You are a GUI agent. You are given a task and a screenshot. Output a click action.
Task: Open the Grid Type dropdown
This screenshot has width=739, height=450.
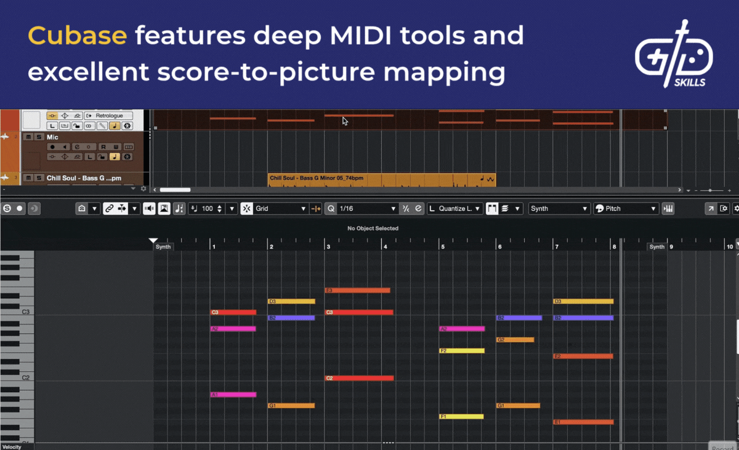(280, 208)
